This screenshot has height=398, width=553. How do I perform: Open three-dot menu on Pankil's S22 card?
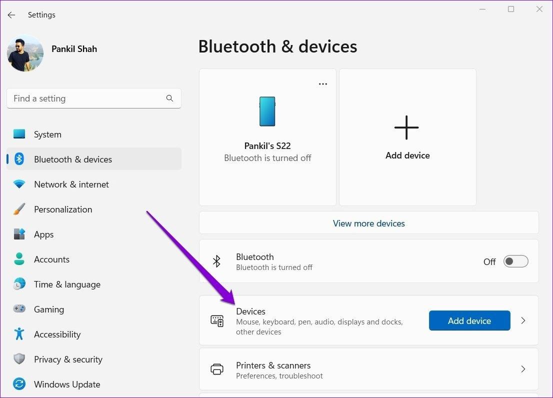tap(323, 84)
